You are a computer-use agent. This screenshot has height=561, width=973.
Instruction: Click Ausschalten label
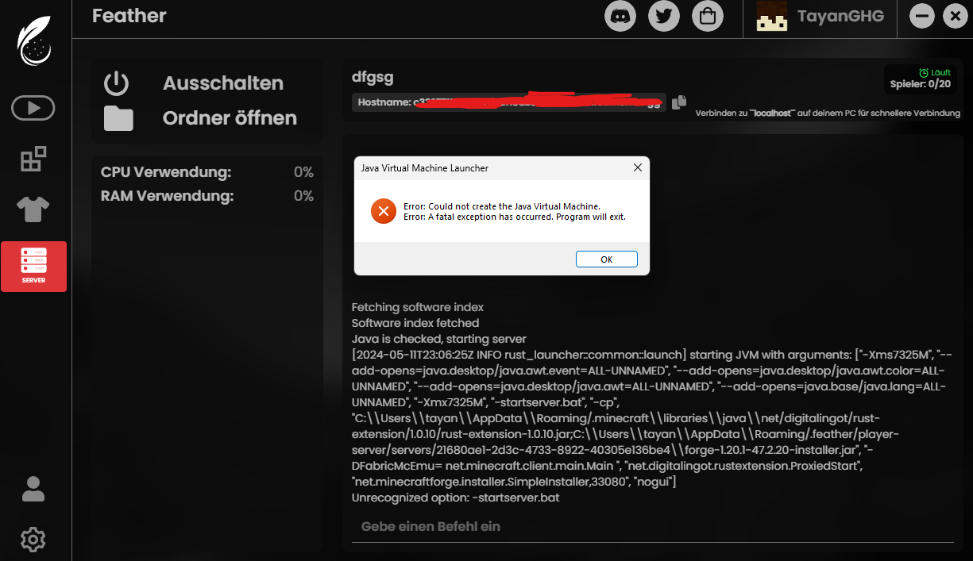coord(223,83)
